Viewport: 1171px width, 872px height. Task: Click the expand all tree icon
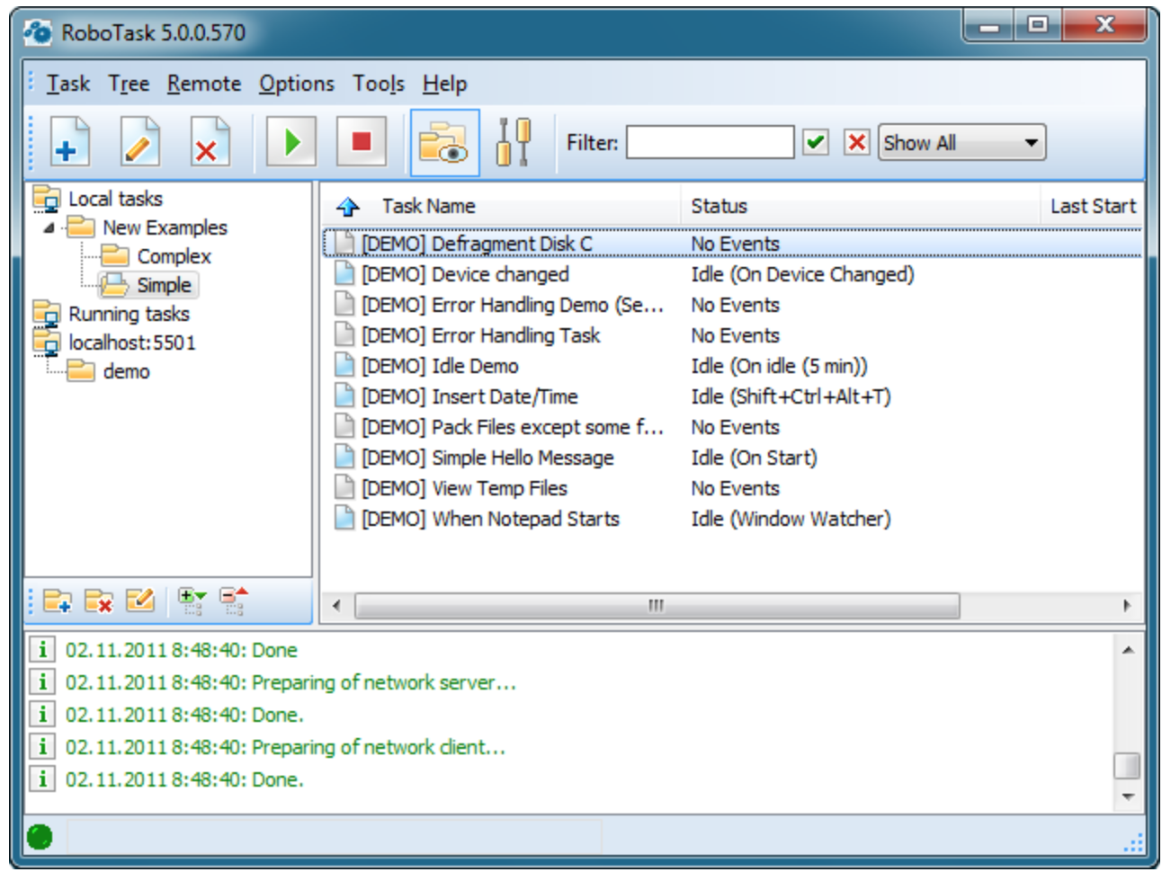[x=192, y=601]
